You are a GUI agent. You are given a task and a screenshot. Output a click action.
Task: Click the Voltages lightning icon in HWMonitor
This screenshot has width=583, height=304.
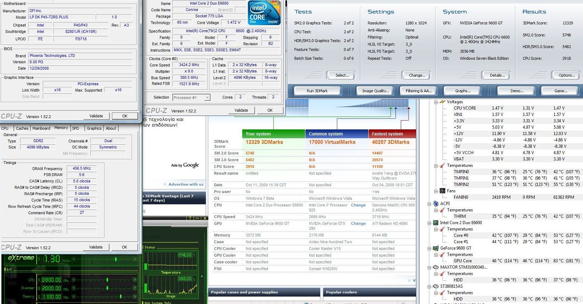point(442,102)
